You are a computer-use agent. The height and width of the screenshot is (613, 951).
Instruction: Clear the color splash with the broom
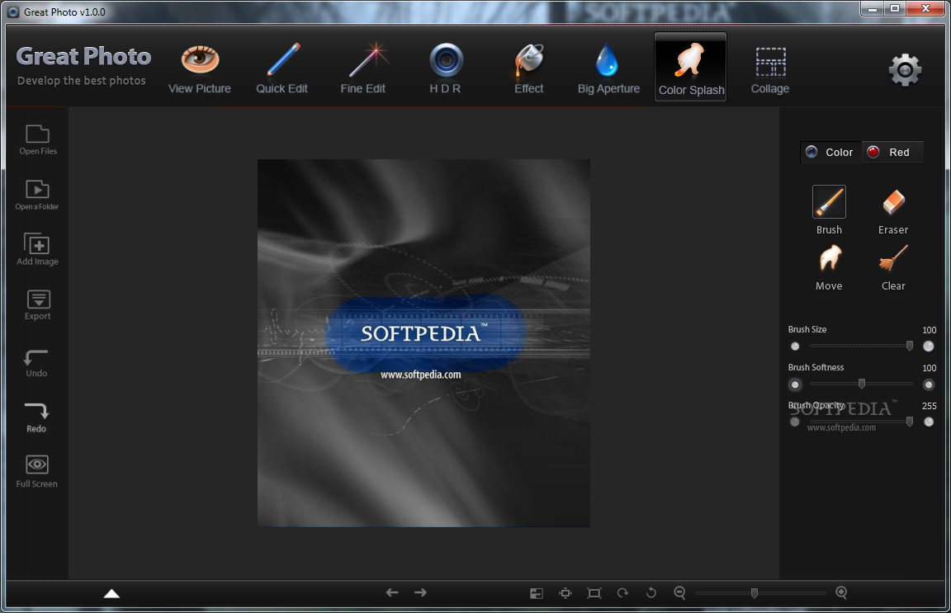(x=892, y=267)
